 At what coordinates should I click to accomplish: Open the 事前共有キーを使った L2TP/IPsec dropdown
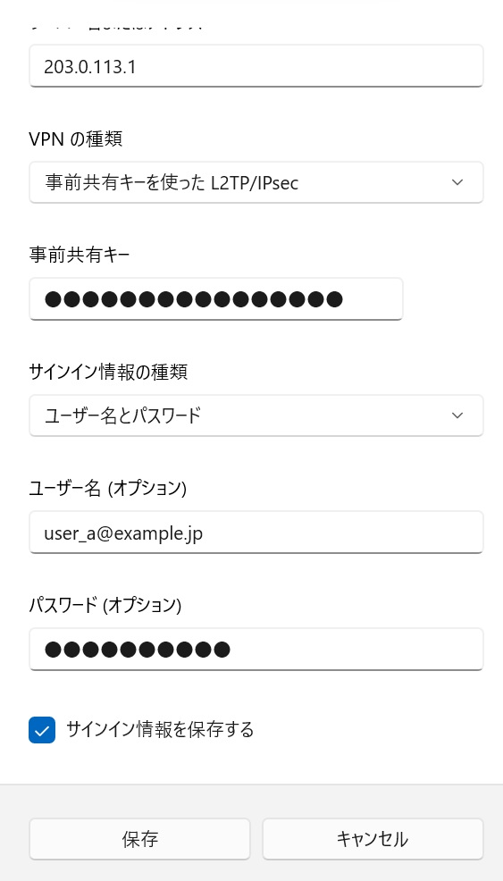[x=256, y=182]
